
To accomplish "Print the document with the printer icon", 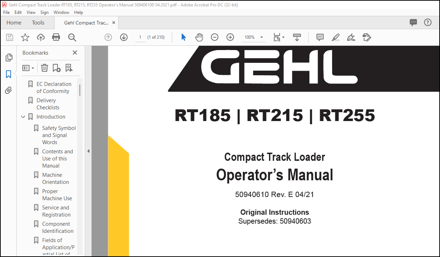I will click(56, 37).
